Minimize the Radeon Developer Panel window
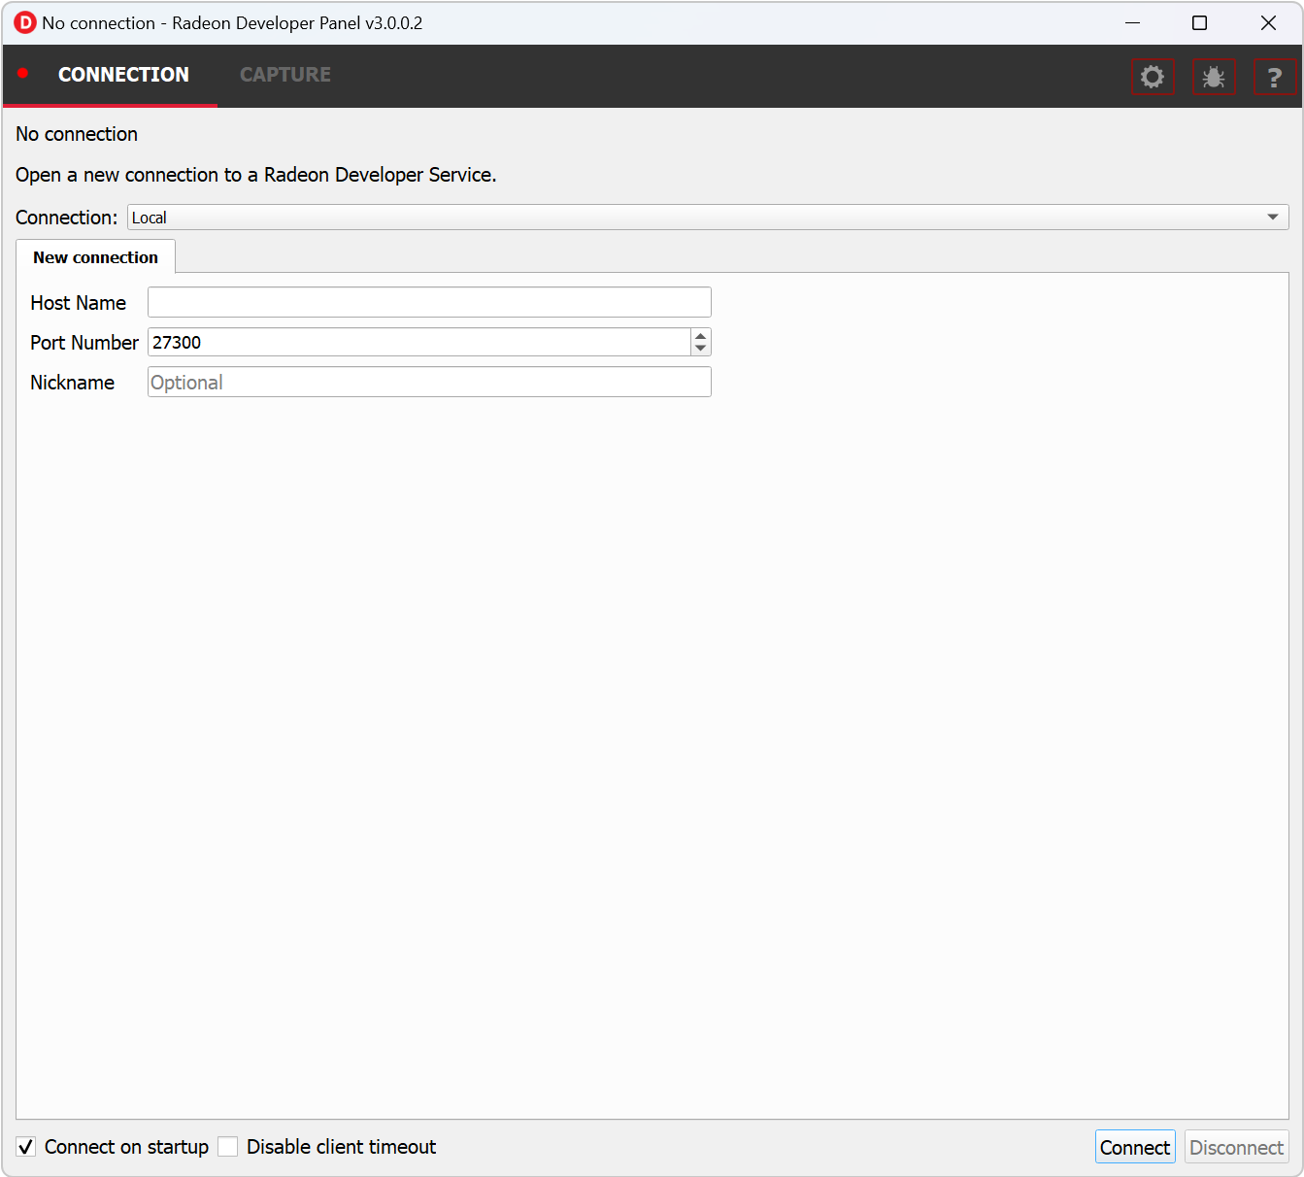The width and height of the screenshot is (1304, 1177). click(x=1132, y=23)
